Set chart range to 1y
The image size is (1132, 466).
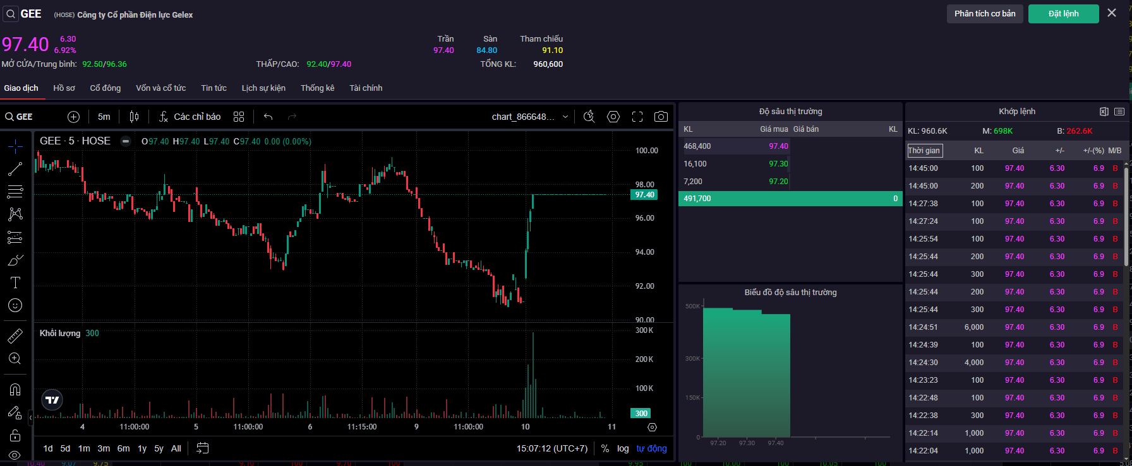142,448
